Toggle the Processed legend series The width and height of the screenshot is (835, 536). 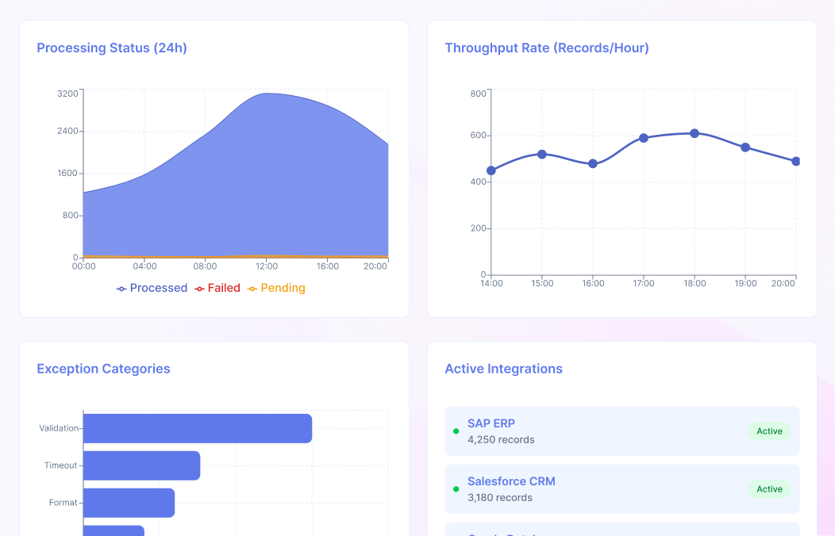(x=152, y=288)
